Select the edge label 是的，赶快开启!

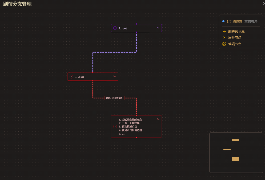[114, 98]
